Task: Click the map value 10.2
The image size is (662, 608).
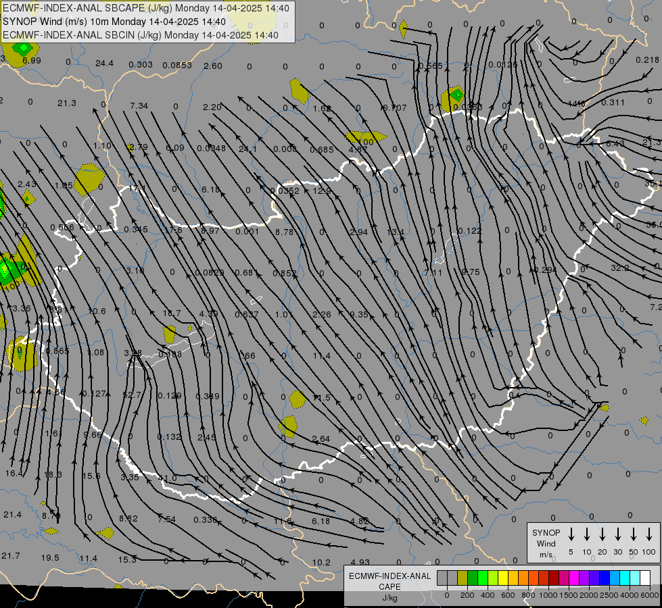Action: (321, 563)
